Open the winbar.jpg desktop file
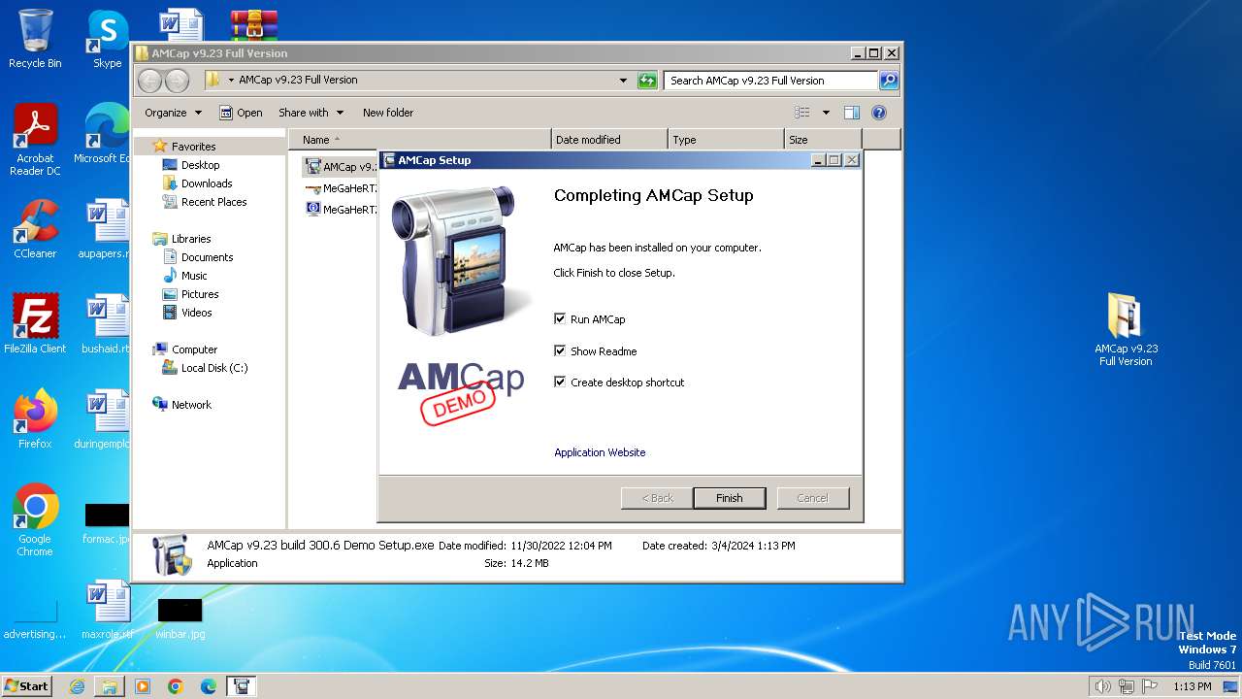This screenshot has height=699, width=1242. (x=180, y=617)
